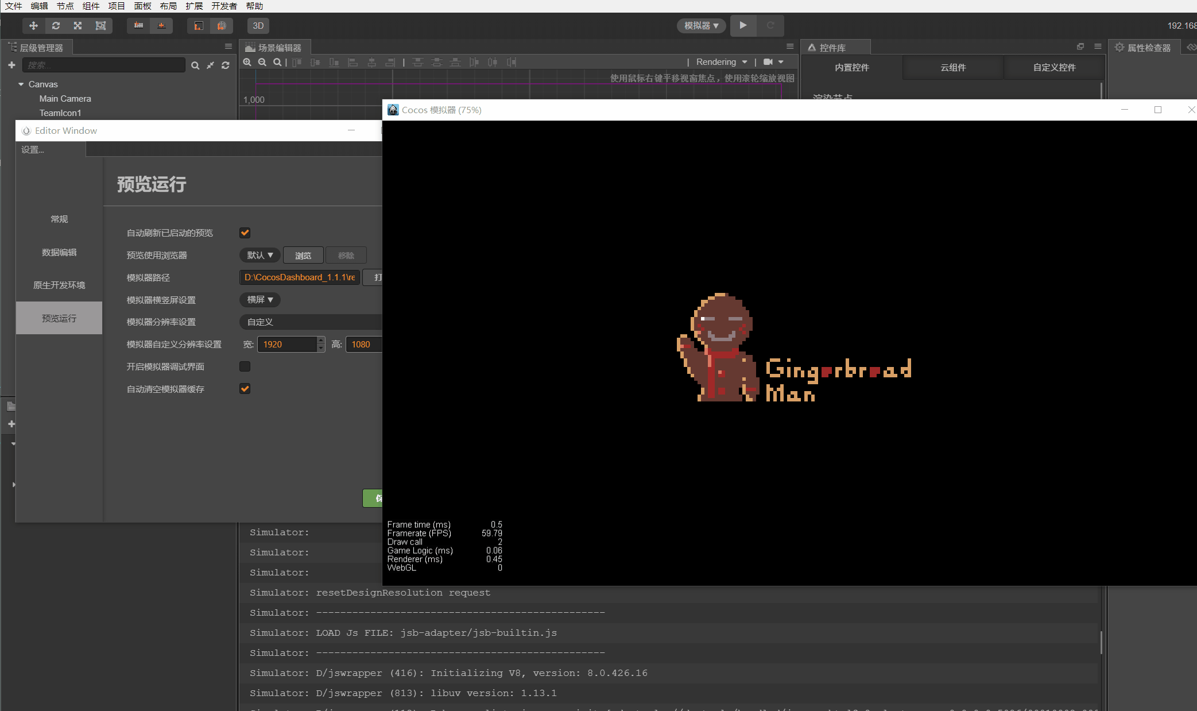
Task: Toggle auto clear simulator cache checkbox
Action: click(245, 389)
